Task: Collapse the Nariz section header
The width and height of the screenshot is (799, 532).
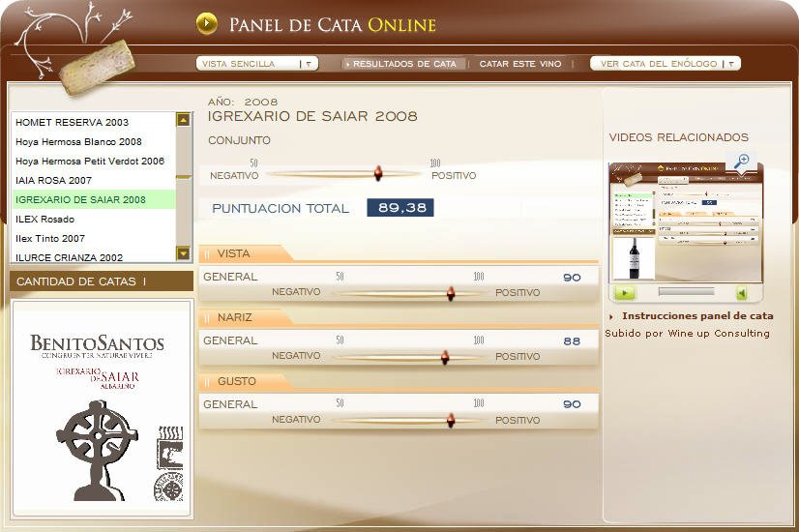Action: [246, 317]
